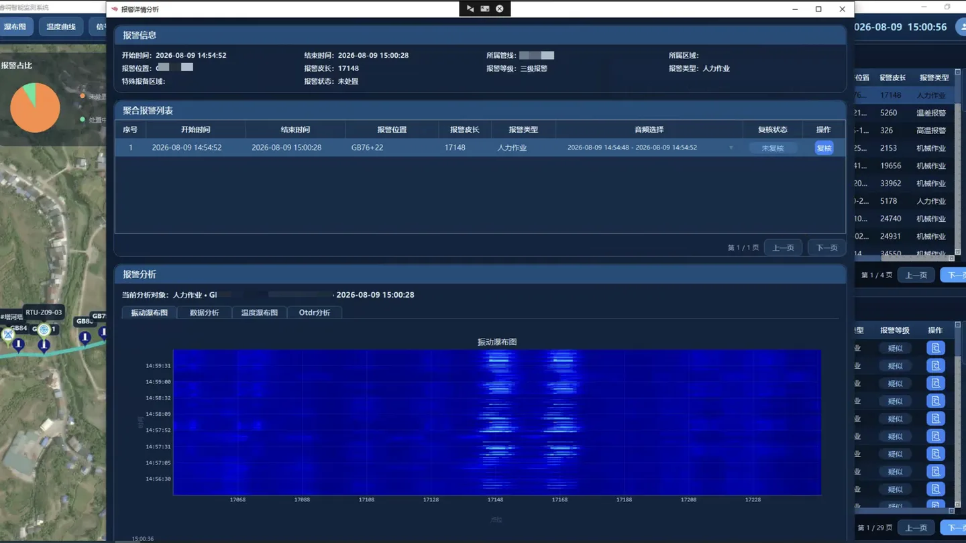Click 上一页 beside 第 1 / 29 页

point(916,528)
